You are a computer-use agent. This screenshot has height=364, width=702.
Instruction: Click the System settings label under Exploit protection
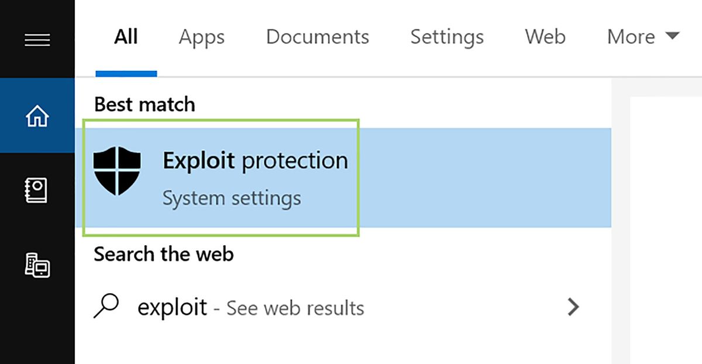click(231, 198)
